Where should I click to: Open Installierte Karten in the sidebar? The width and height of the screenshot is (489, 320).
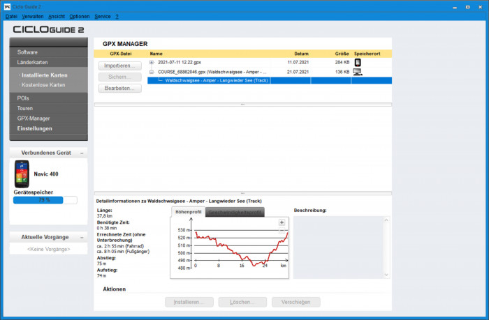pyautogui.click(x=44, y=75)
